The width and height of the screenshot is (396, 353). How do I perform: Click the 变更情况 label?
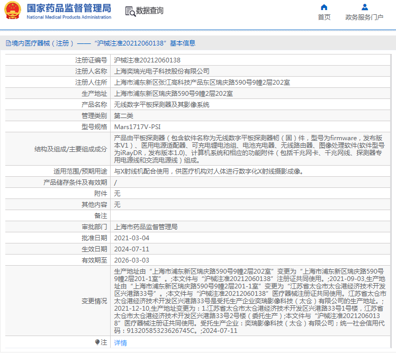pyautogui.click(x=94, y=301)
